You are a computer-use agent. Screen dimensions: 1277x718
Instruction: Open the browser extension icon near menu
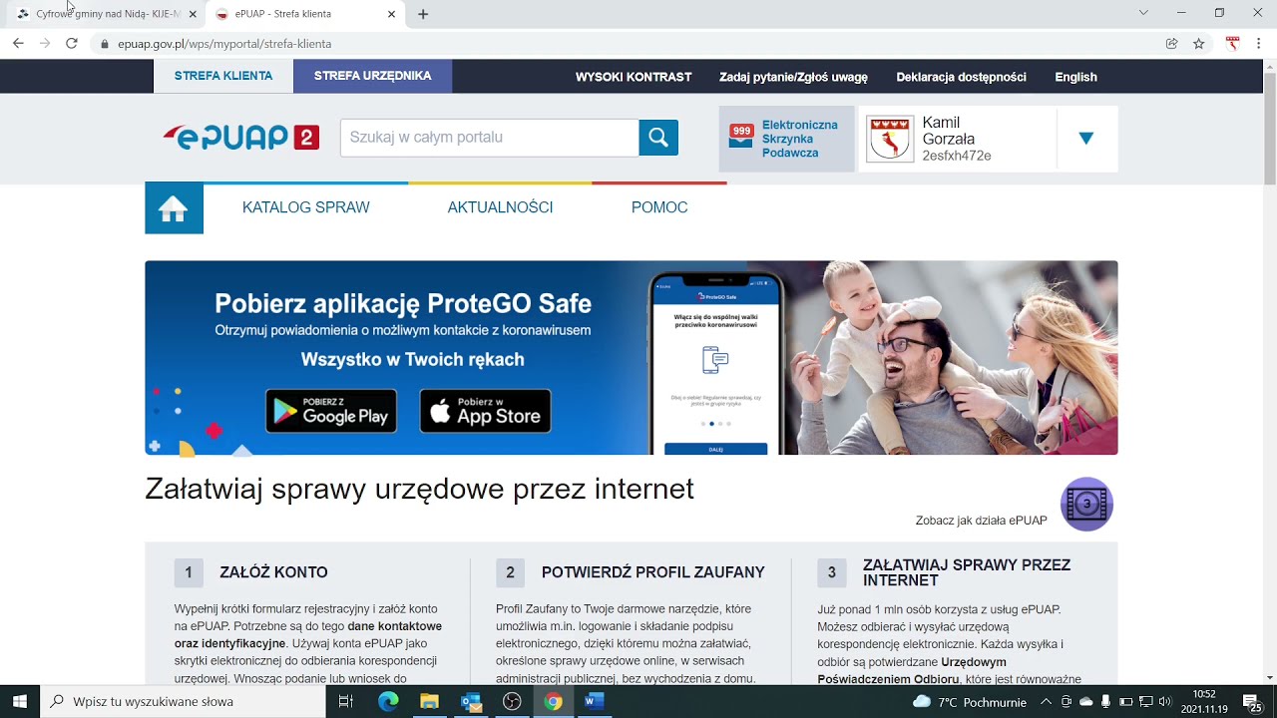click(x=1233, y=44)
